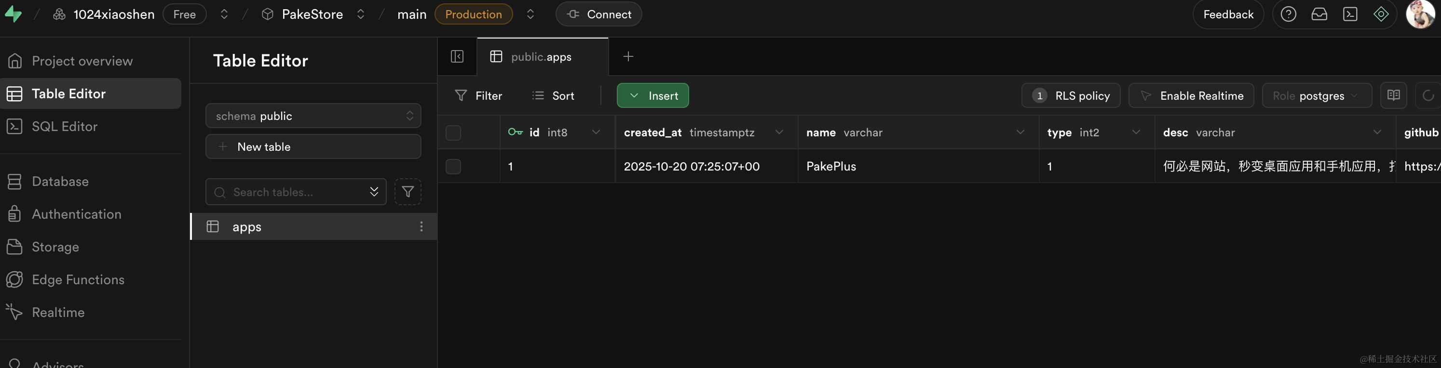
Task: Select the apps table in list
Action: click(313, 226)
